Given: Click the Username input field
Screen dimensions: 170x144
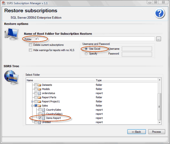Looking at the screenshot, I should click(137, 49).
